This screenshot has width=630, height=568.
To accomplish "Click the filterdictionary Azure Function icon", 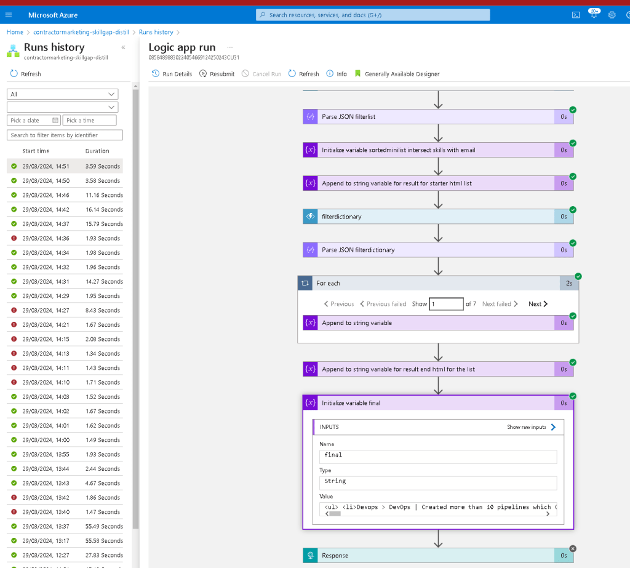I will pyautogui.click(x=310, y=217).
